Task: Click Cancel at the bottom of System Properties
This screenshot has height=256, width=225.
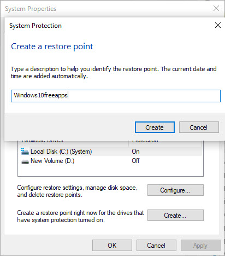Action: (156, 246)
